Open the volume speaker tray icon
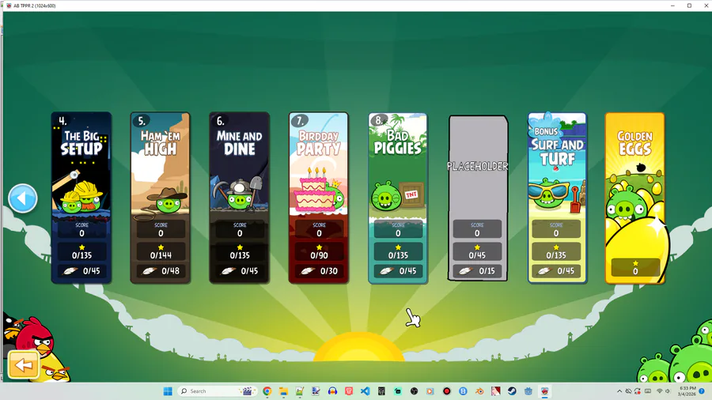Viewport: 712px width, 400px height. click(668, 391)
